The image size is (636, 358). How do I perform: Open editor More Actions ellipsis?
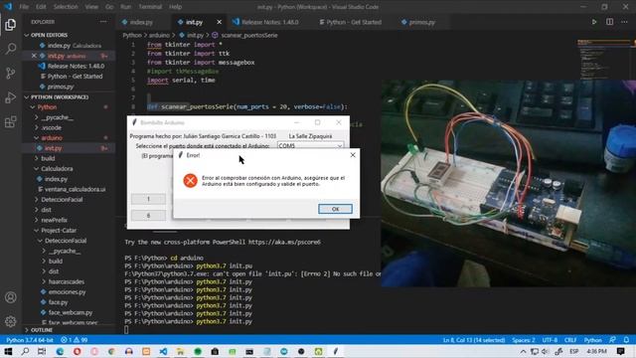click(x=625, y=22)
